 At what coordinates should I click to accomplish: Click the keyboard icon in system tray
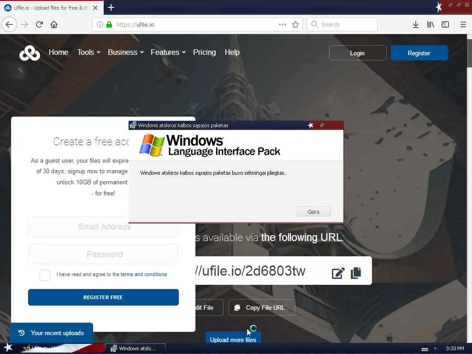(425, 349)
